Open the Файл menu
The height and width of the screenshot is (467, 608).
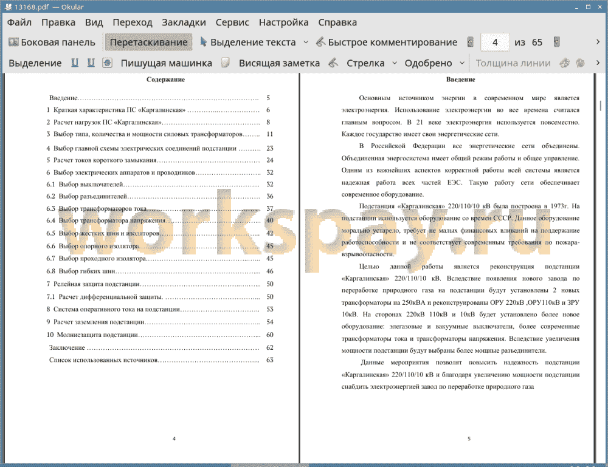(x=19, y=22)
